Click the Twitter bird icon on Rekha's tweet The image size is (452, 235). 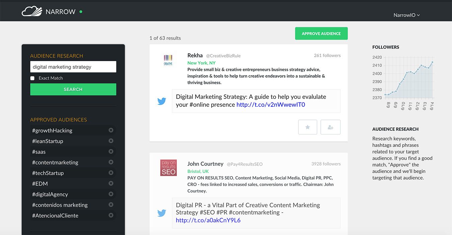point(162,101)
